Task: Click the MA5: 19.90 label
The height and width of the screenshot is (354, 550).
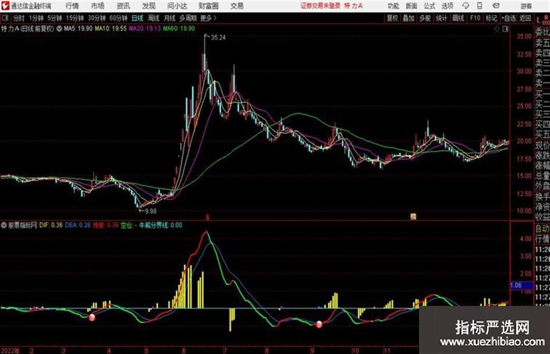Action: click(78, 28)
